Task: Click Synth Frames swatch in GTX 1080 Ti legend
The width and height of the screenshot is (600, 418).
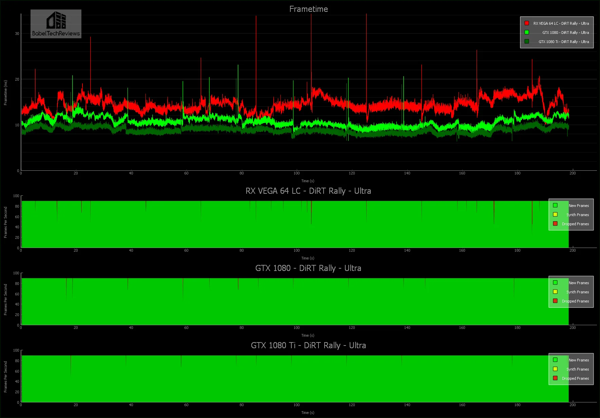Action: [x=555, y=369]
